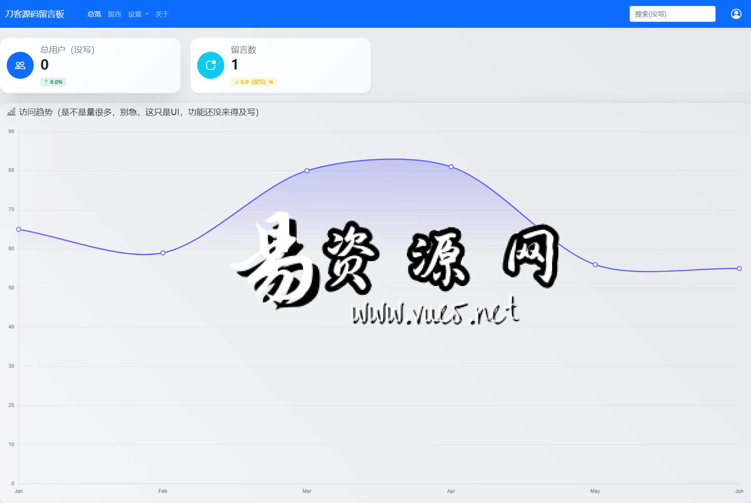Open the user account avatar icon
The width and height of the screenshot is (751, 503).
pos(736,14)
